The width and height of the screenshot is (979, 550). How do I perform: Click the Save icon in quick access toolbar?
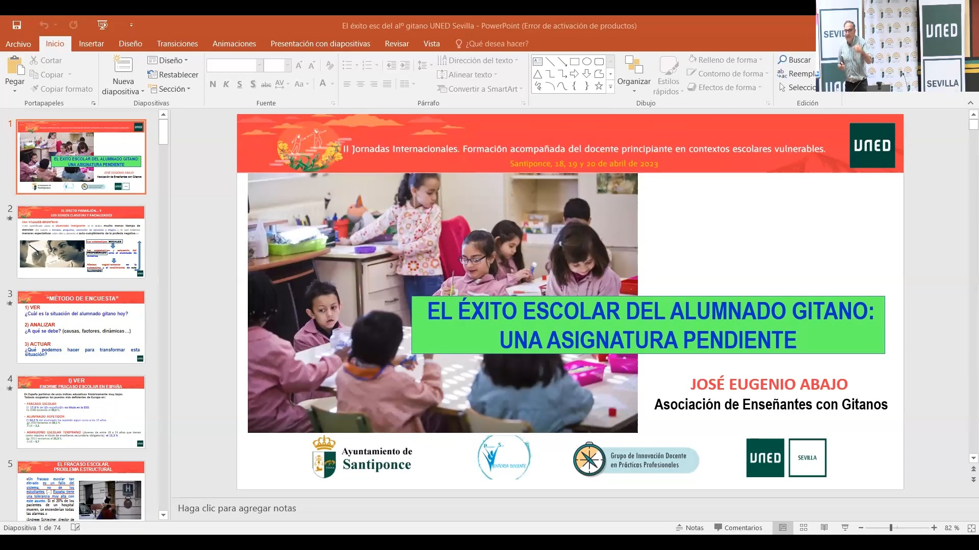click(17, 25)
